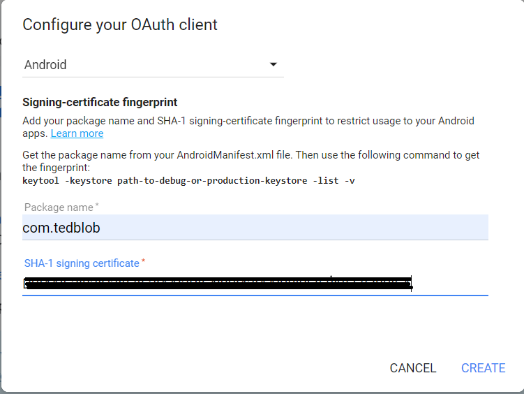The width and height of the screenshot is (524, 394).
Task: Click the restrict usage description paragraph
Action: pyautogui.click(x=248, y=121)
